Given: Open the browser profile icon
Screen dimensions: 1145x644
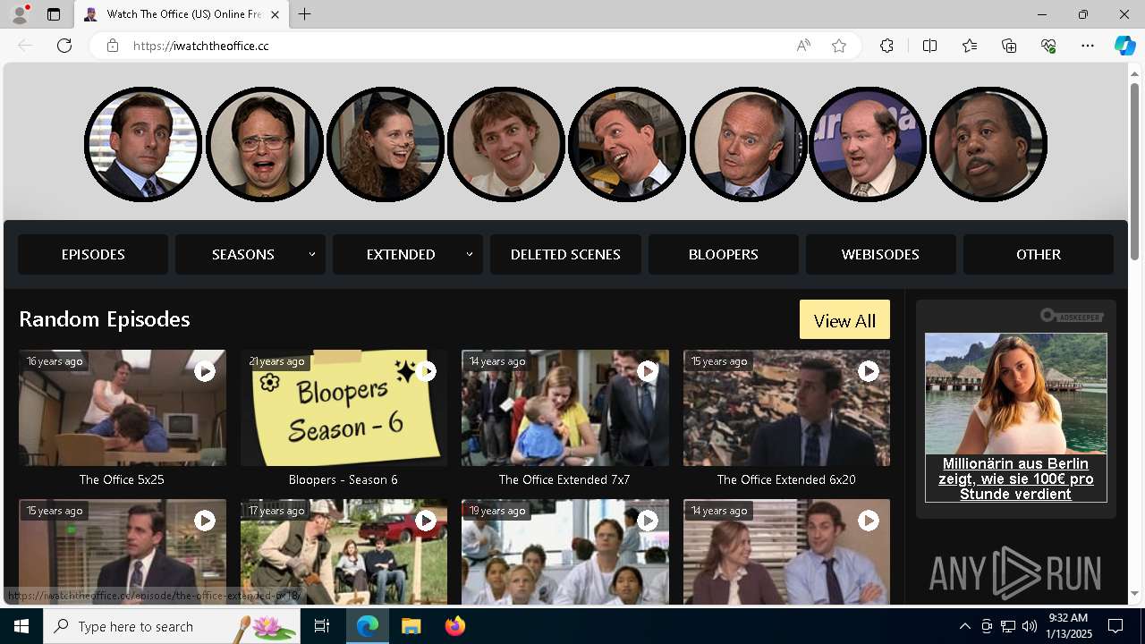Looking at the screenshot, I should click(x=20, y=14).
